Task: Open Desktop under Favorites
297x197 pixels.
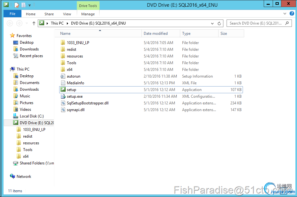Action: [x=27, y=42]
